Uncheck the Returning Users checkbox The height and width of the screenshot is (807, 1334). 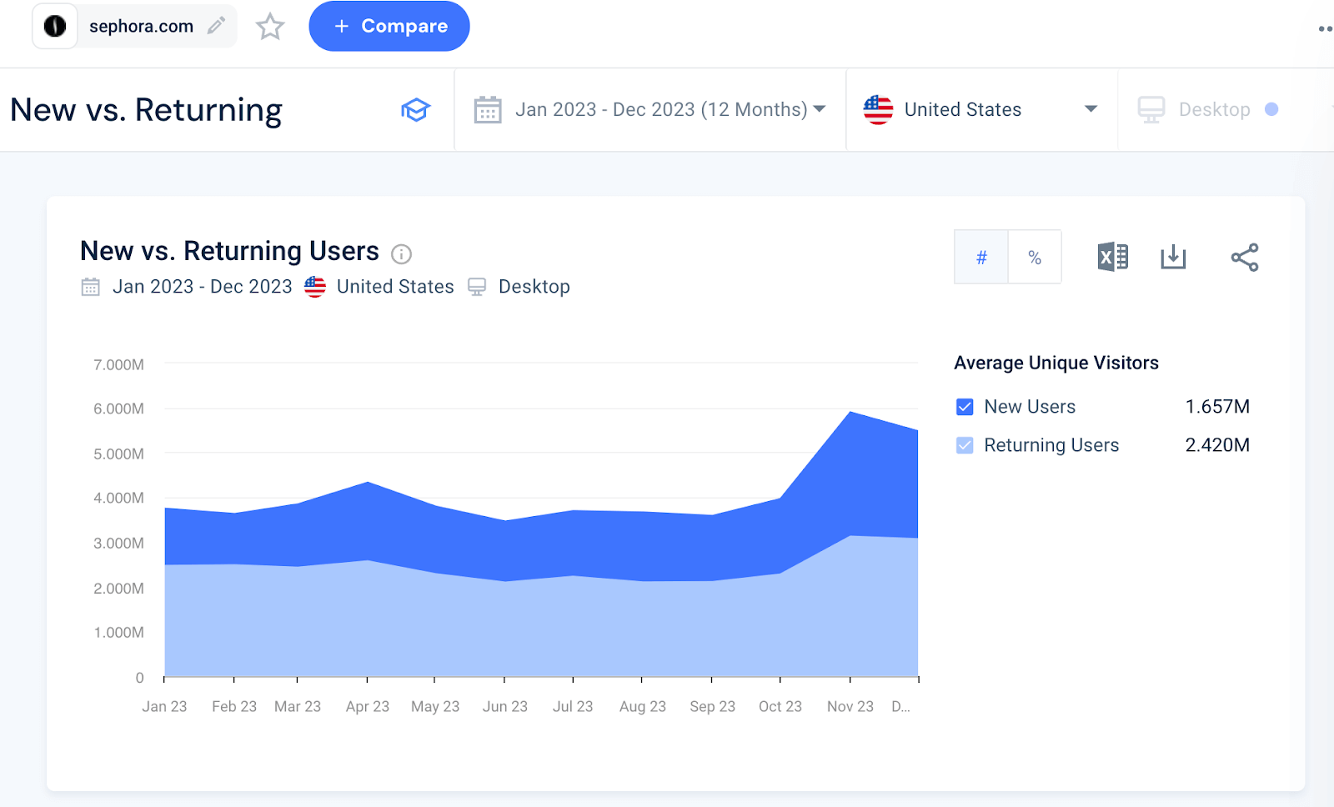point(965,445)
